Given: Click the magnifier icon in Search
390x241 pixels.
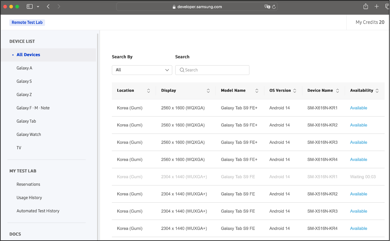Looking at the screenshot, I should 182,70.
